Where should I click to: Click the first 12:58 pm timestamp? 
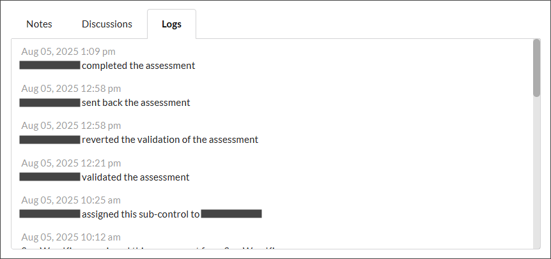coord(71,89)
